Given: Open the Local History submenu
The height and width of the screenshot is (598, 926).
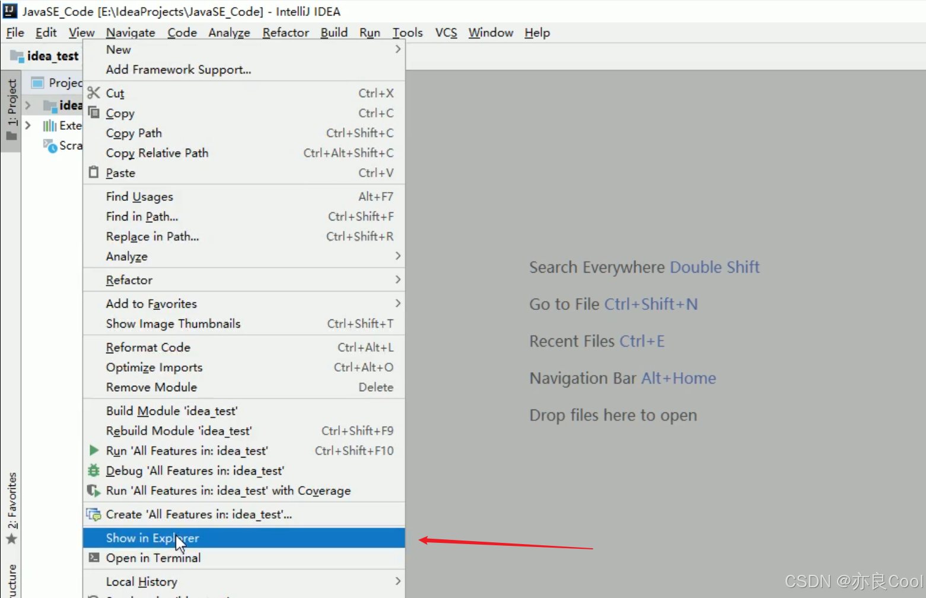Looking at the screenshot, I should click(244, 581).
